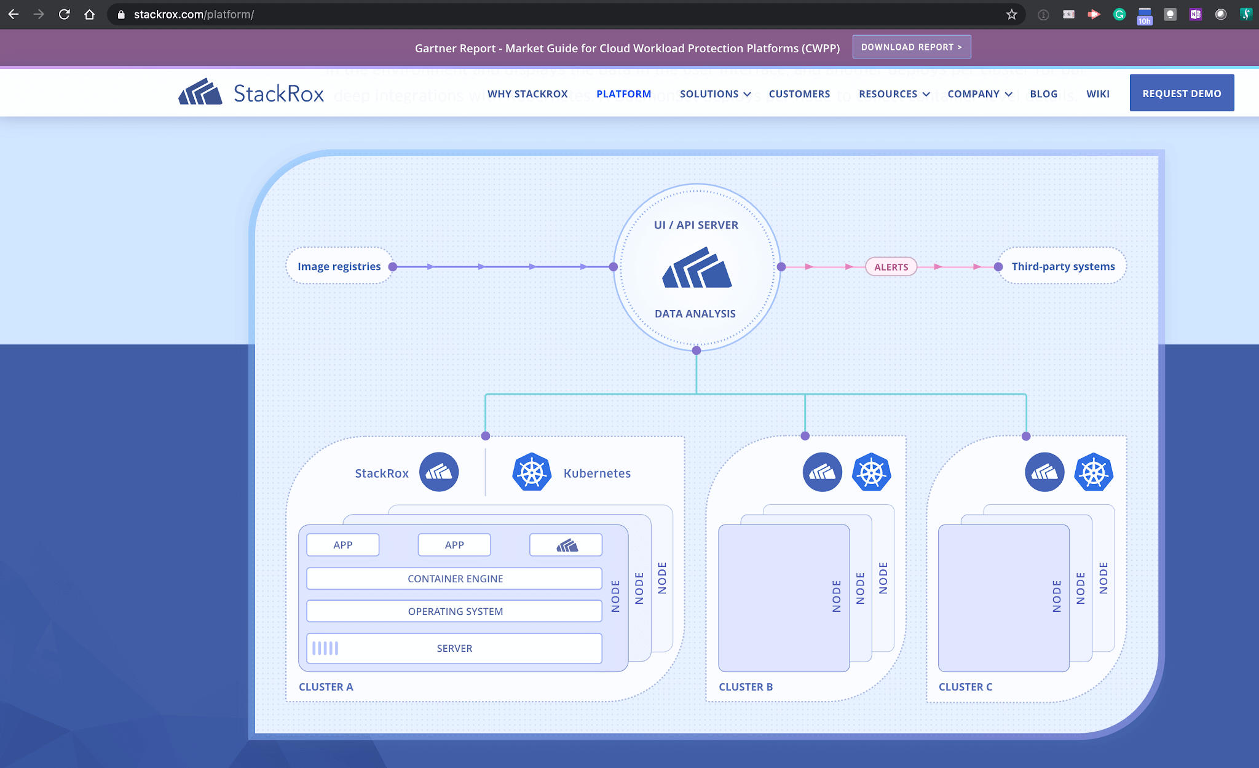Image resolution: width=1259 pixels, height=768 pixels.
Task: Click the browser home icon
Action: 90,14
